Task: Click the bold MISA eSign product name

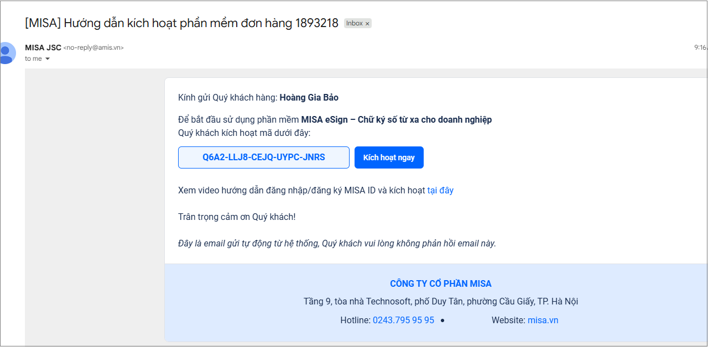Action: pos(396,120)
